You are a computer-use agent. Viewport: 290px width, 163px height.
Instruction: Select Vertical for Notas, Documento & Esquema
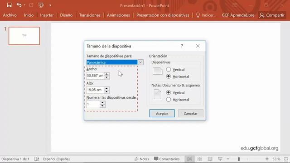coord(168,92)
